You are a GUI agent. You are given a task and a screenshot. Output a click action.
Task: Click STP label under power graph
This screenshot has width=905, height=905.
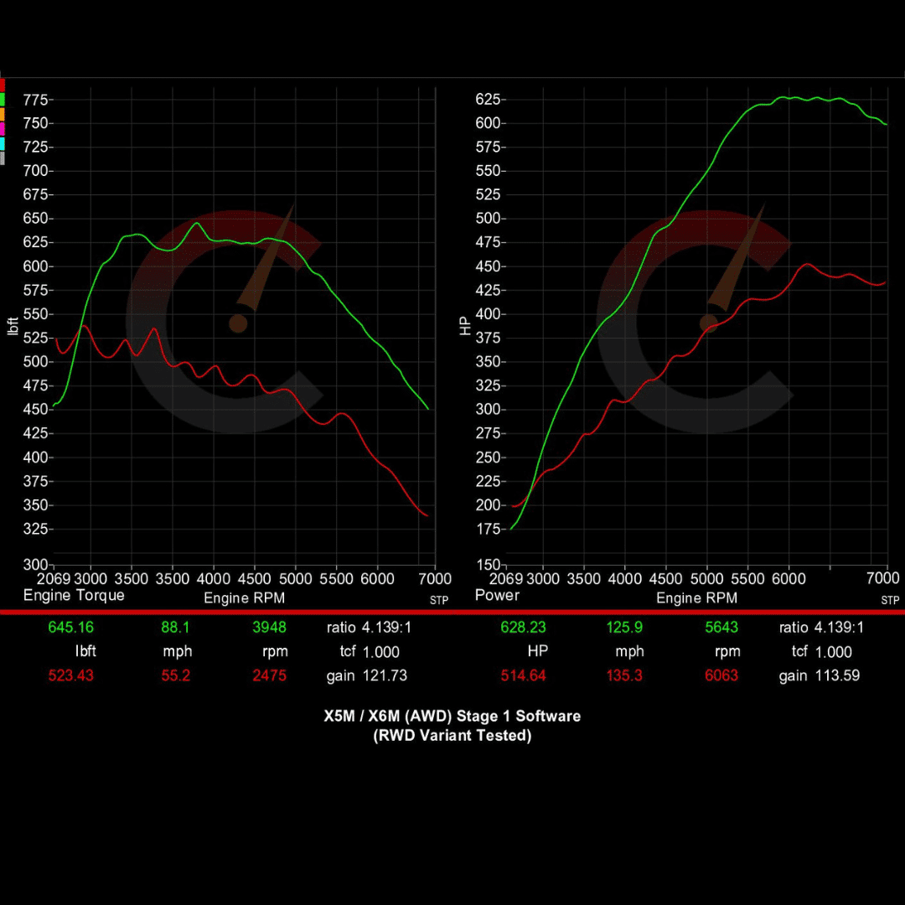click(x=890, y=600)
